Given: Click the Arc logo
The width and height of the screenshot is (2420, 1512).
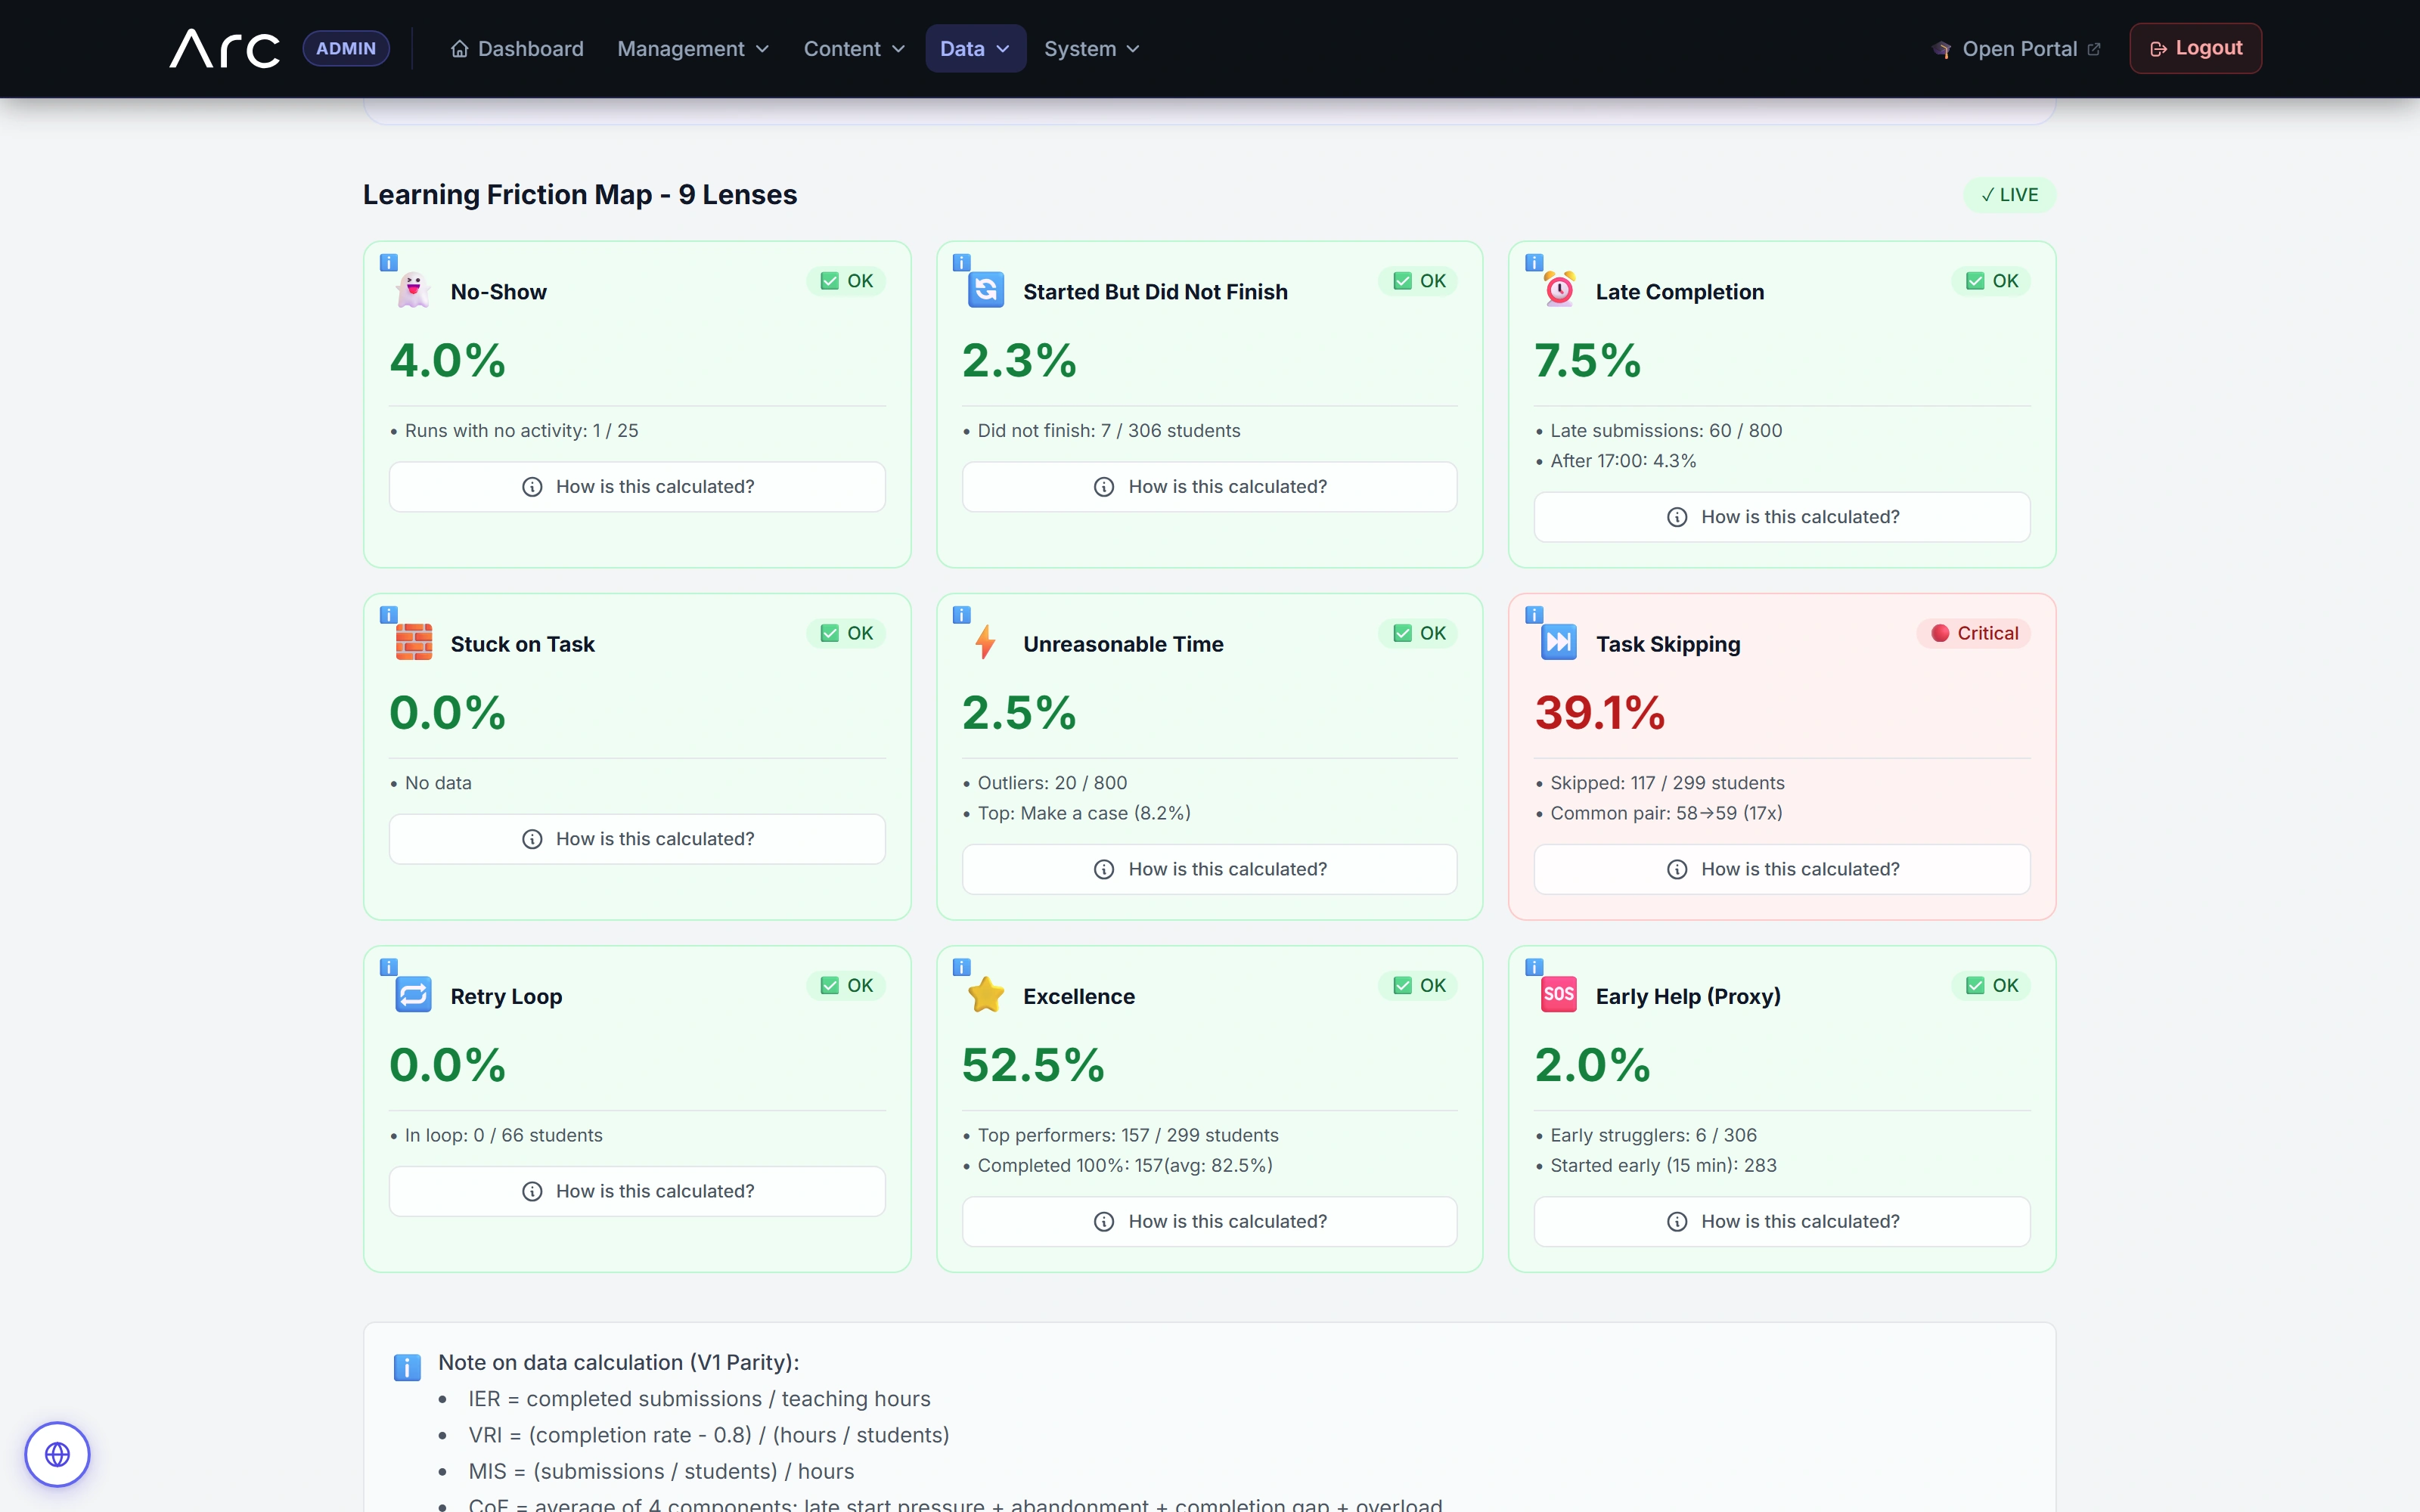Looking at the screenshot, I should point(224,48).
